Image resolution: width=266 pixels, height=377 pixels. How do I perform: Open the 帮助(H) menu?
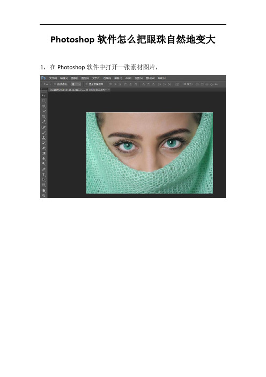coord(162,78)
